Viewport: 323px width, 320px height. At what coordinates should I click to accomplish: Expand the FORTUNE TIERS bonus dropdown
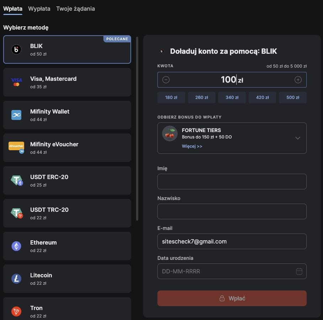[298, 138]
